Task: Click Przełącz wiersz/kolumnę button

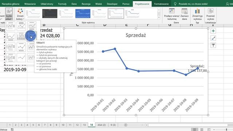Action: click(172, 14)
